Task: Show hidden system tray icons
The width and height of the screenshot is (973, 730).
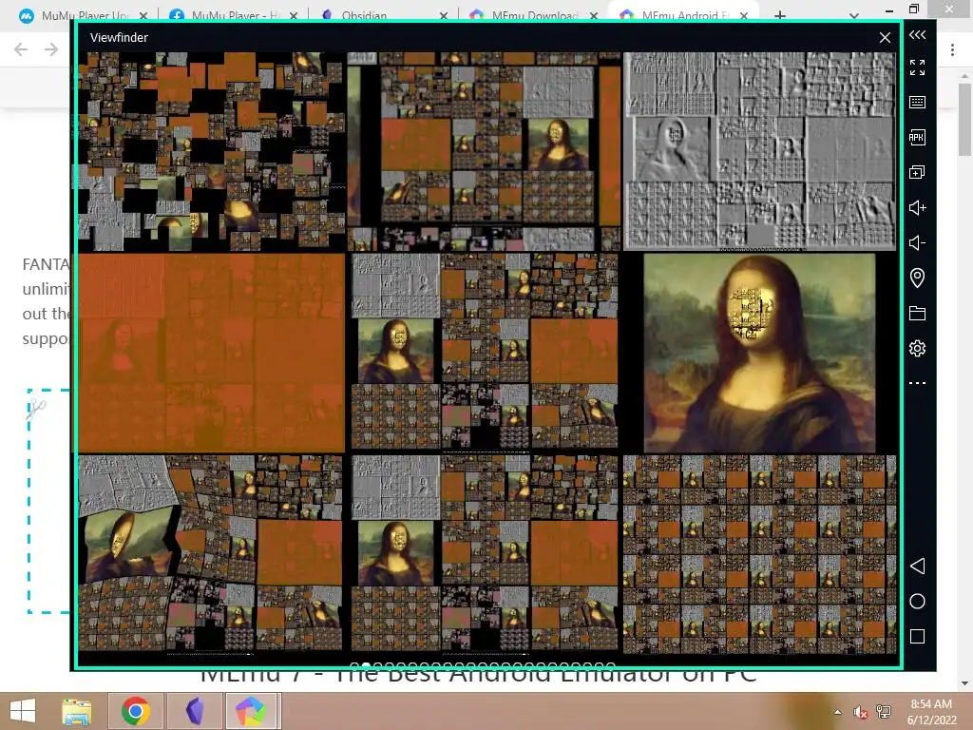Action: [x=838, y=712]
